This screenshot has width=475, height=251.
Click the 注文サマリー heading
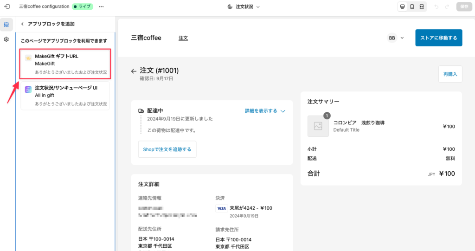(323, 102)
